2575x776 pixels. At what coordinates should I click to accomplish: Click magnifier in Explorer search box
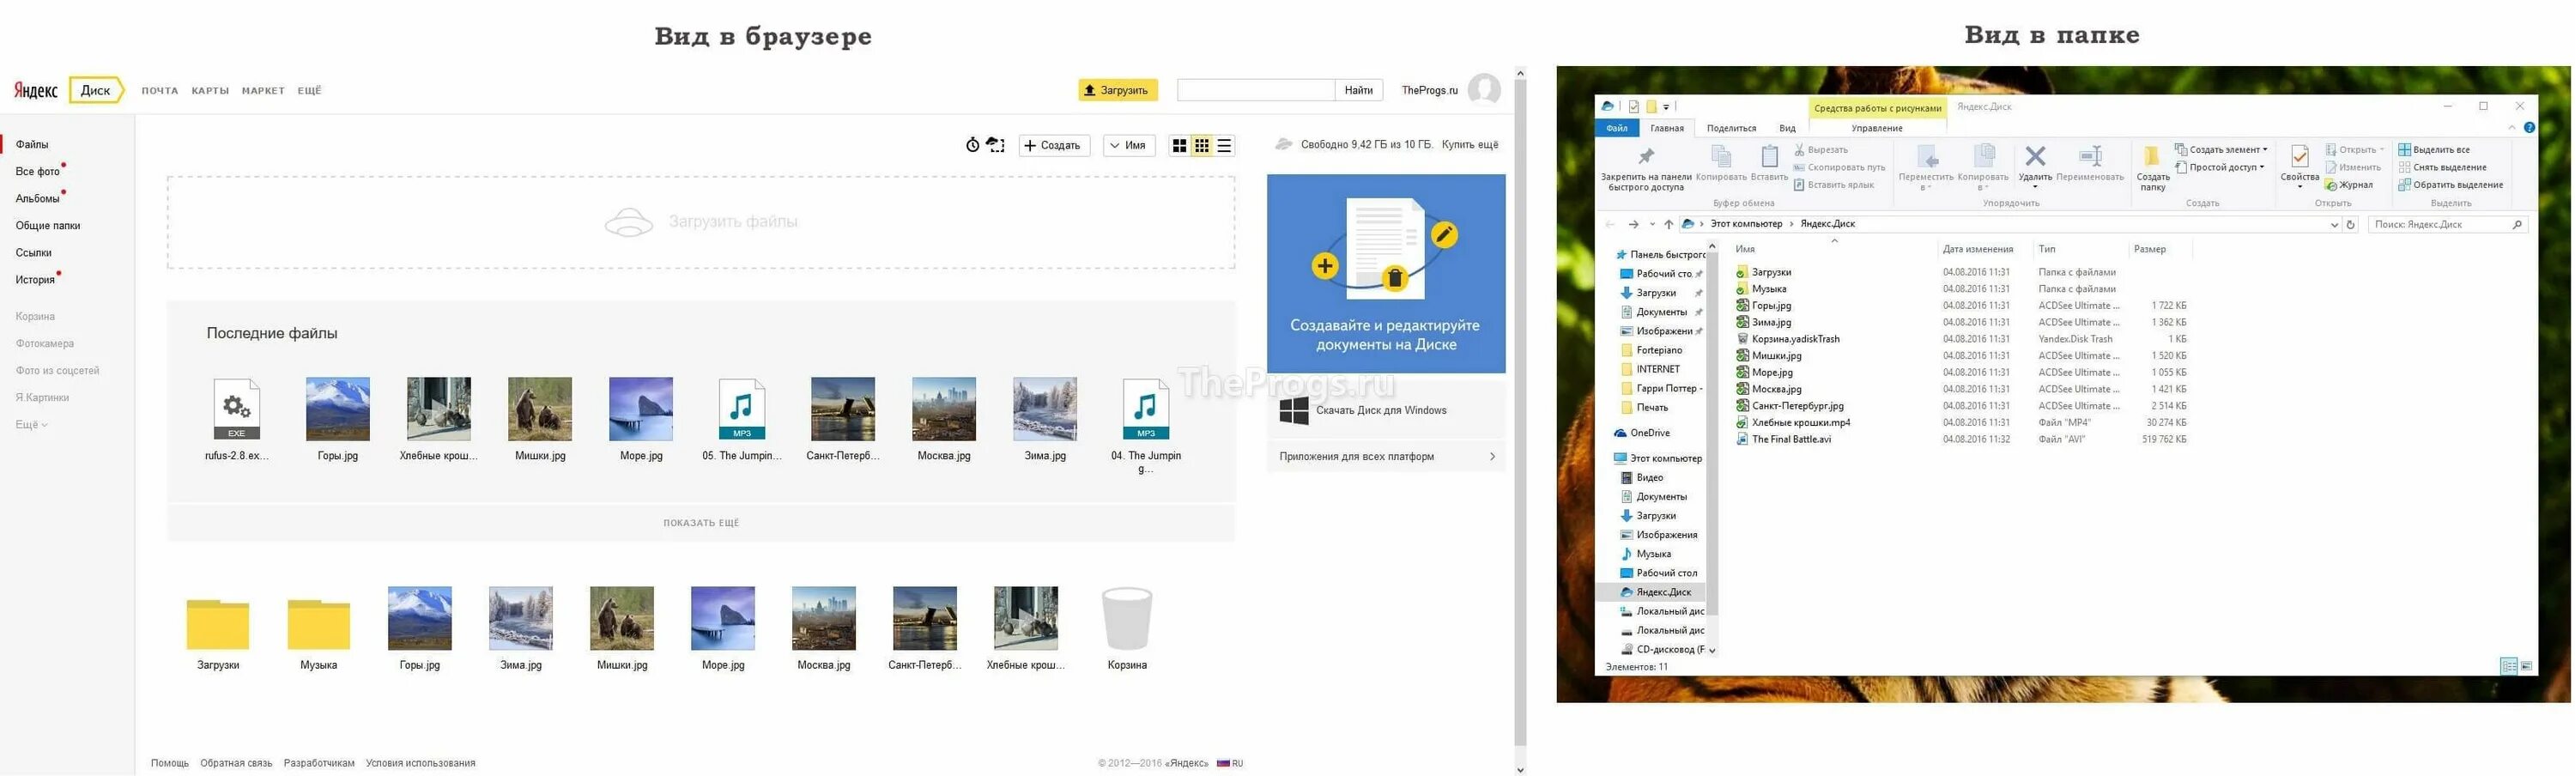[2517, 224]
